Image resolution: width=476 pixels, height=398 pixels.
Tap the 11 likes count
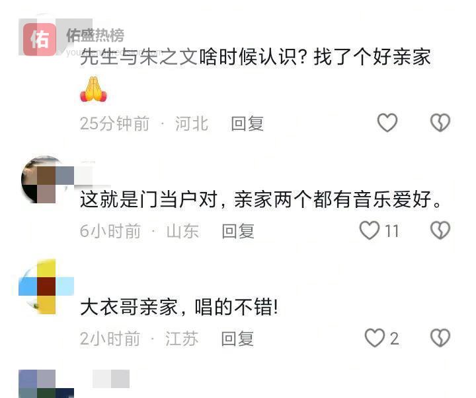point(391,231)
